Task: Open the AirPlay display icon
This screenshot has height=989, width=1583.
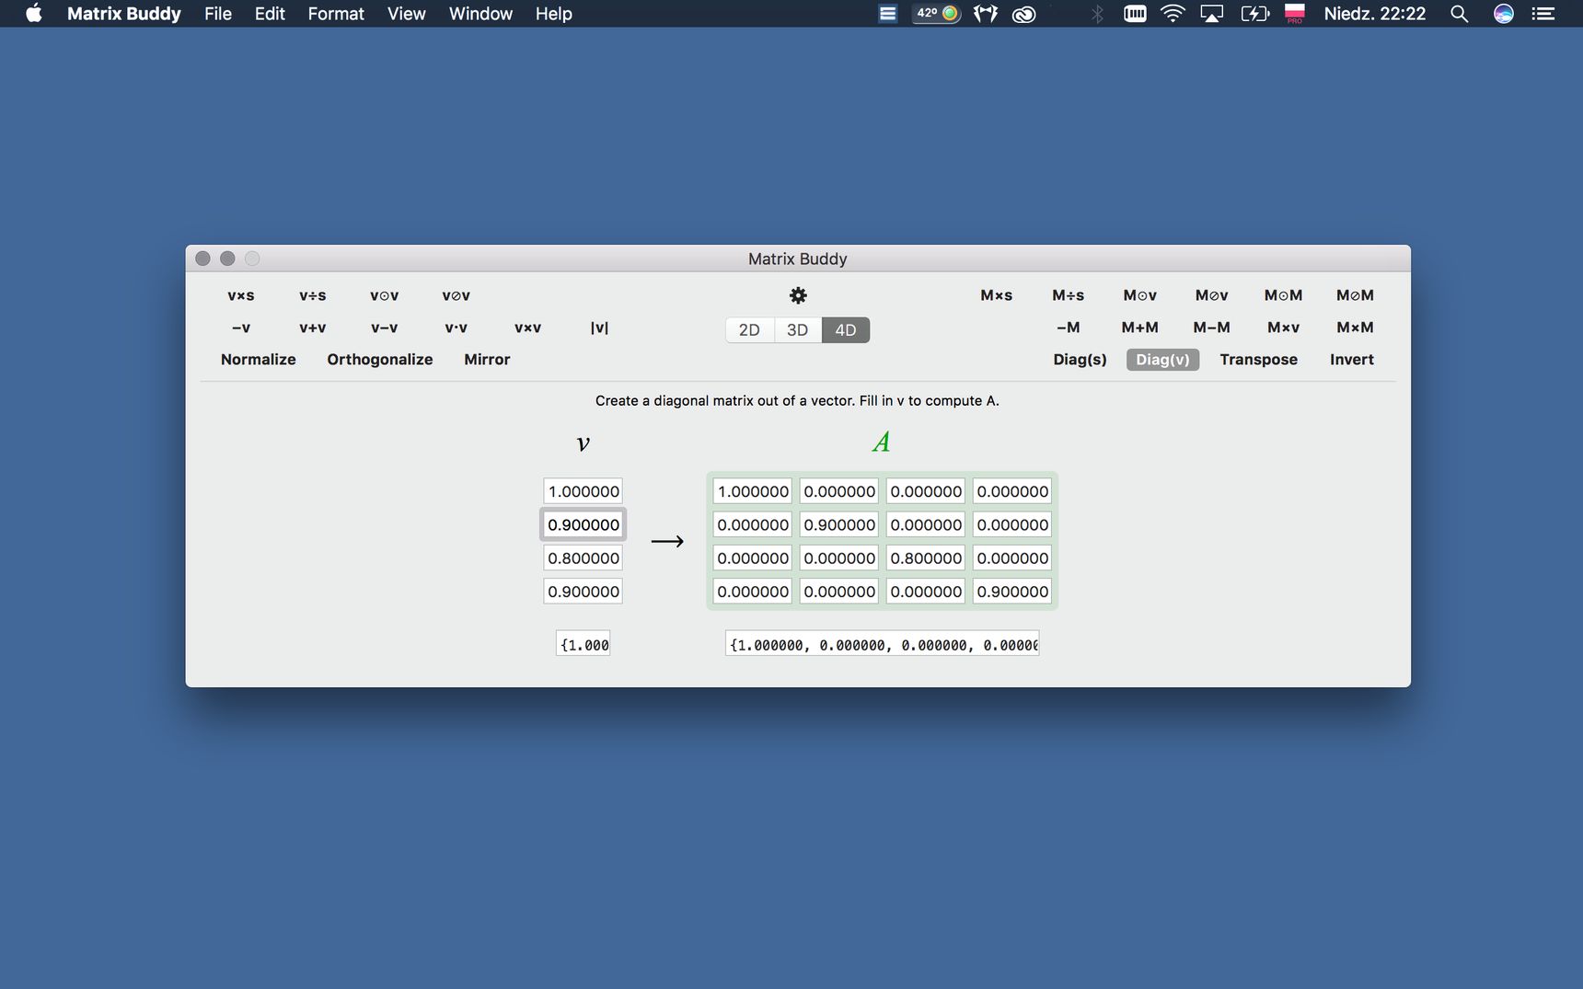Action: (1212, 13)
